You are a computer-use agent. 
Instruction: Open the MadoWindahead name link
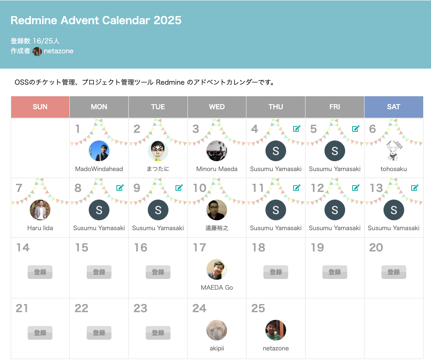pos(99,169)
